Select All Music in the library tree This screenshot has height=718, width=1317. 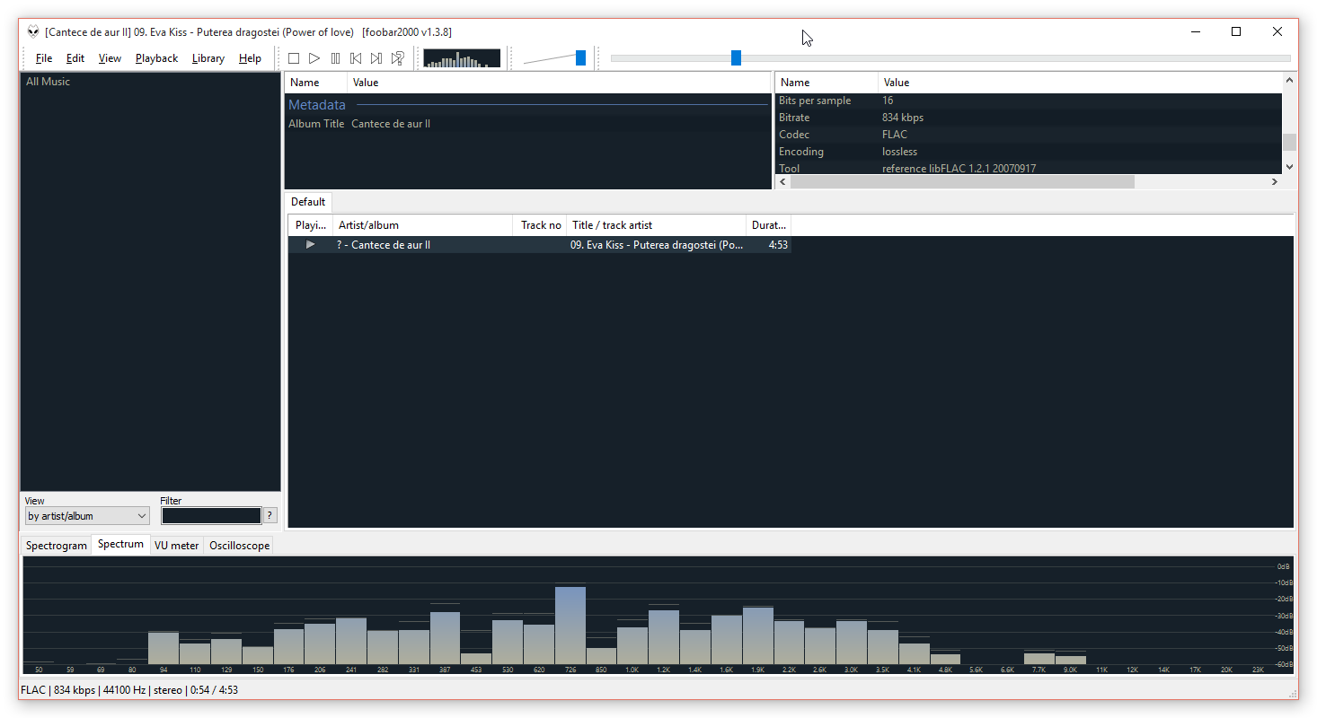click(48, 82)
